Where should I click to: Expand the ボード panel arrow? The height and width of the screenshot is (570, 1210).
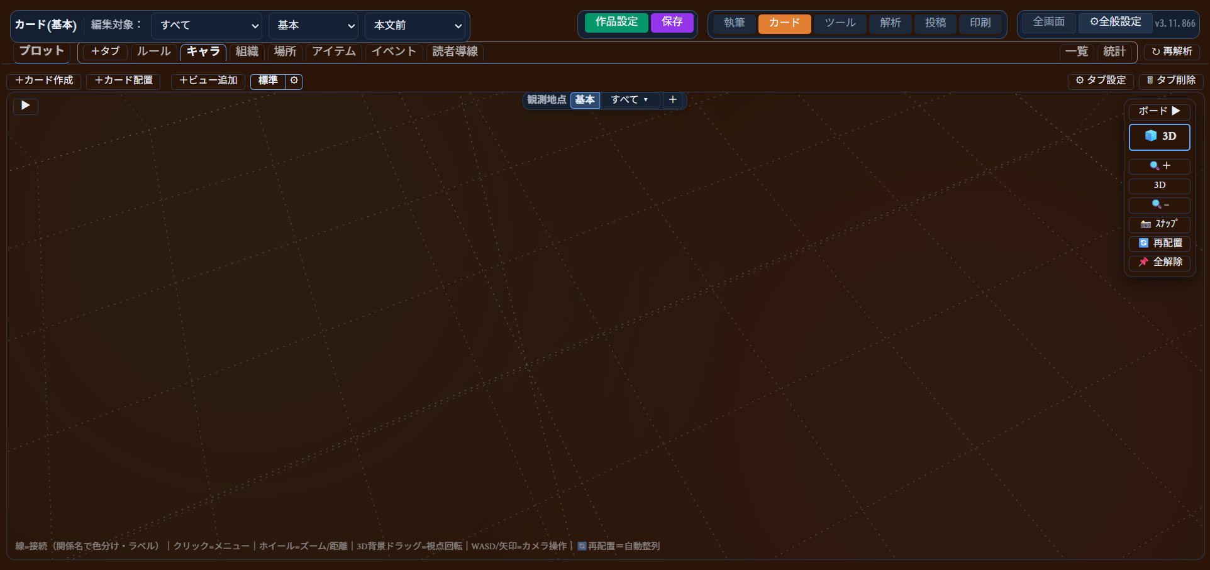click(x=1159, y=111)
